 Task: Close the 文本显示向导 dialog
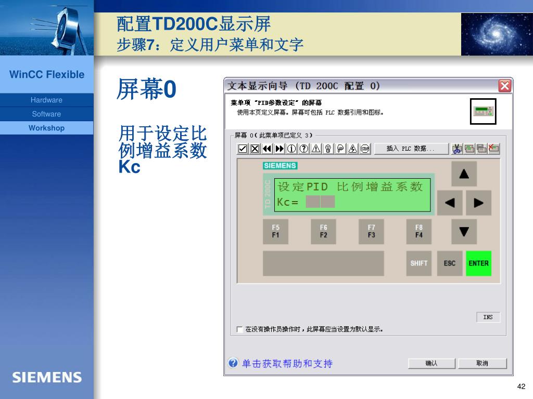click(505, 86)
